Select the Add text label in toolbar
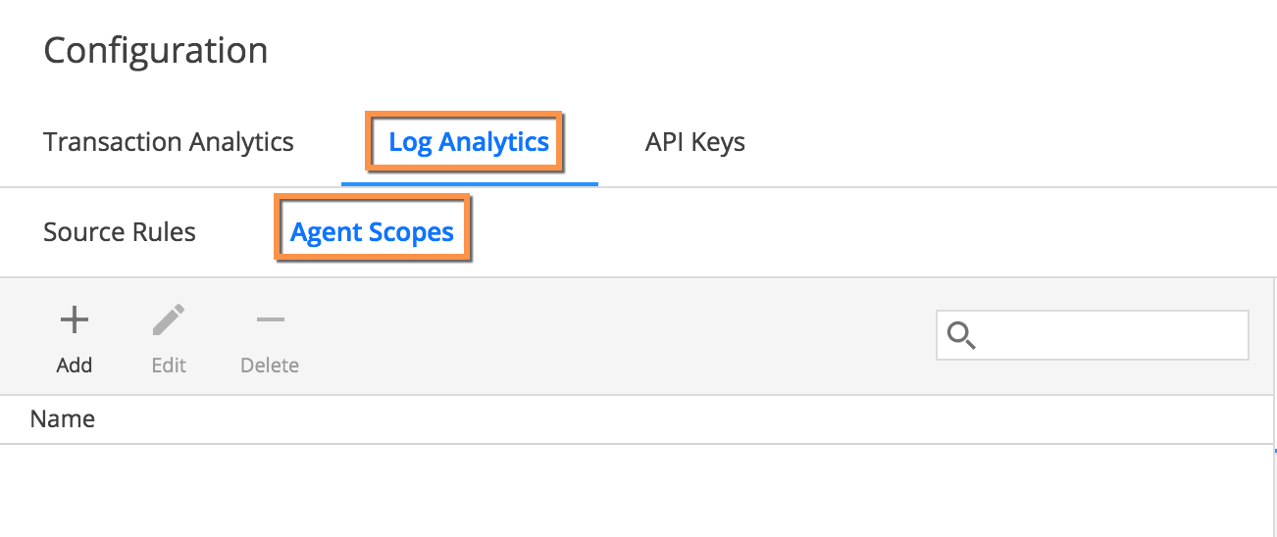 coord(75,366)
